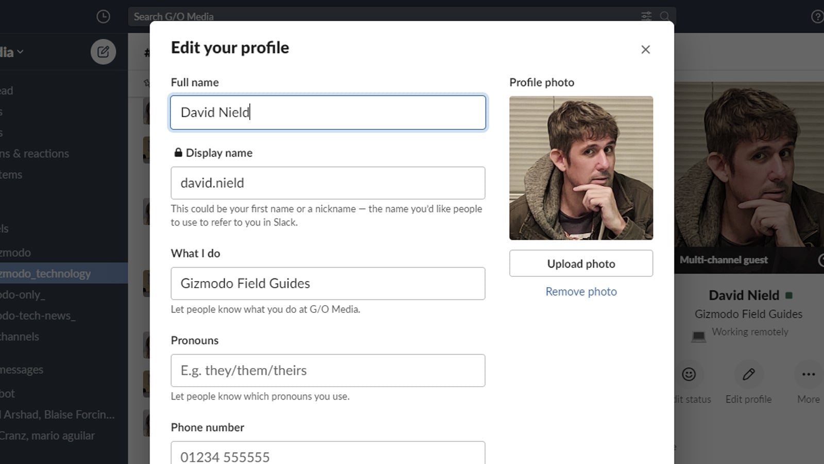
Task: Open the history (clock) icon beside search
Action: (x=103, y=16)
